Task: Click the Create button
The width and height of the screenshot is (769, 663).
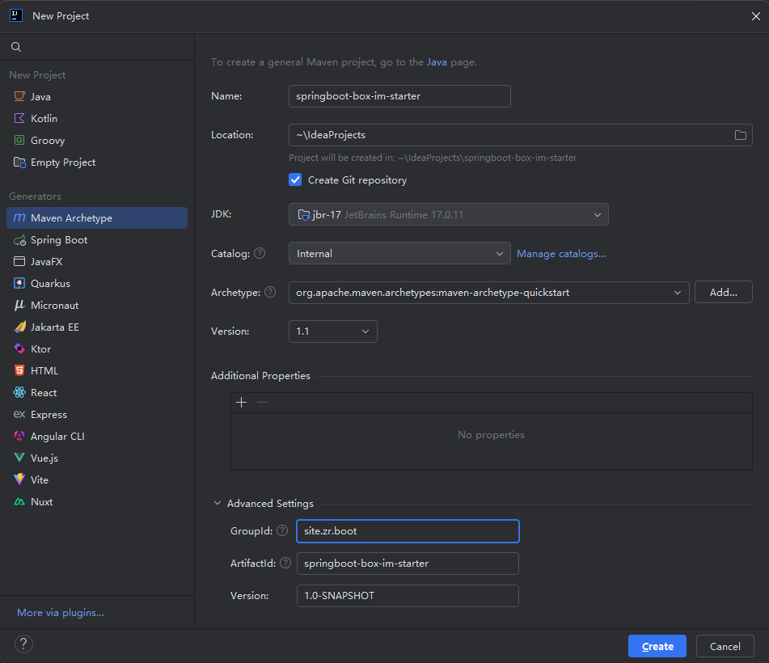Action: [657, 646]
